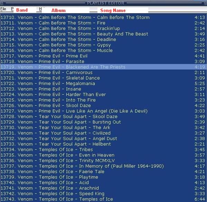The image size is (207, 202).
Task: Select track 13712 Krackin'up
Action: 103,29
